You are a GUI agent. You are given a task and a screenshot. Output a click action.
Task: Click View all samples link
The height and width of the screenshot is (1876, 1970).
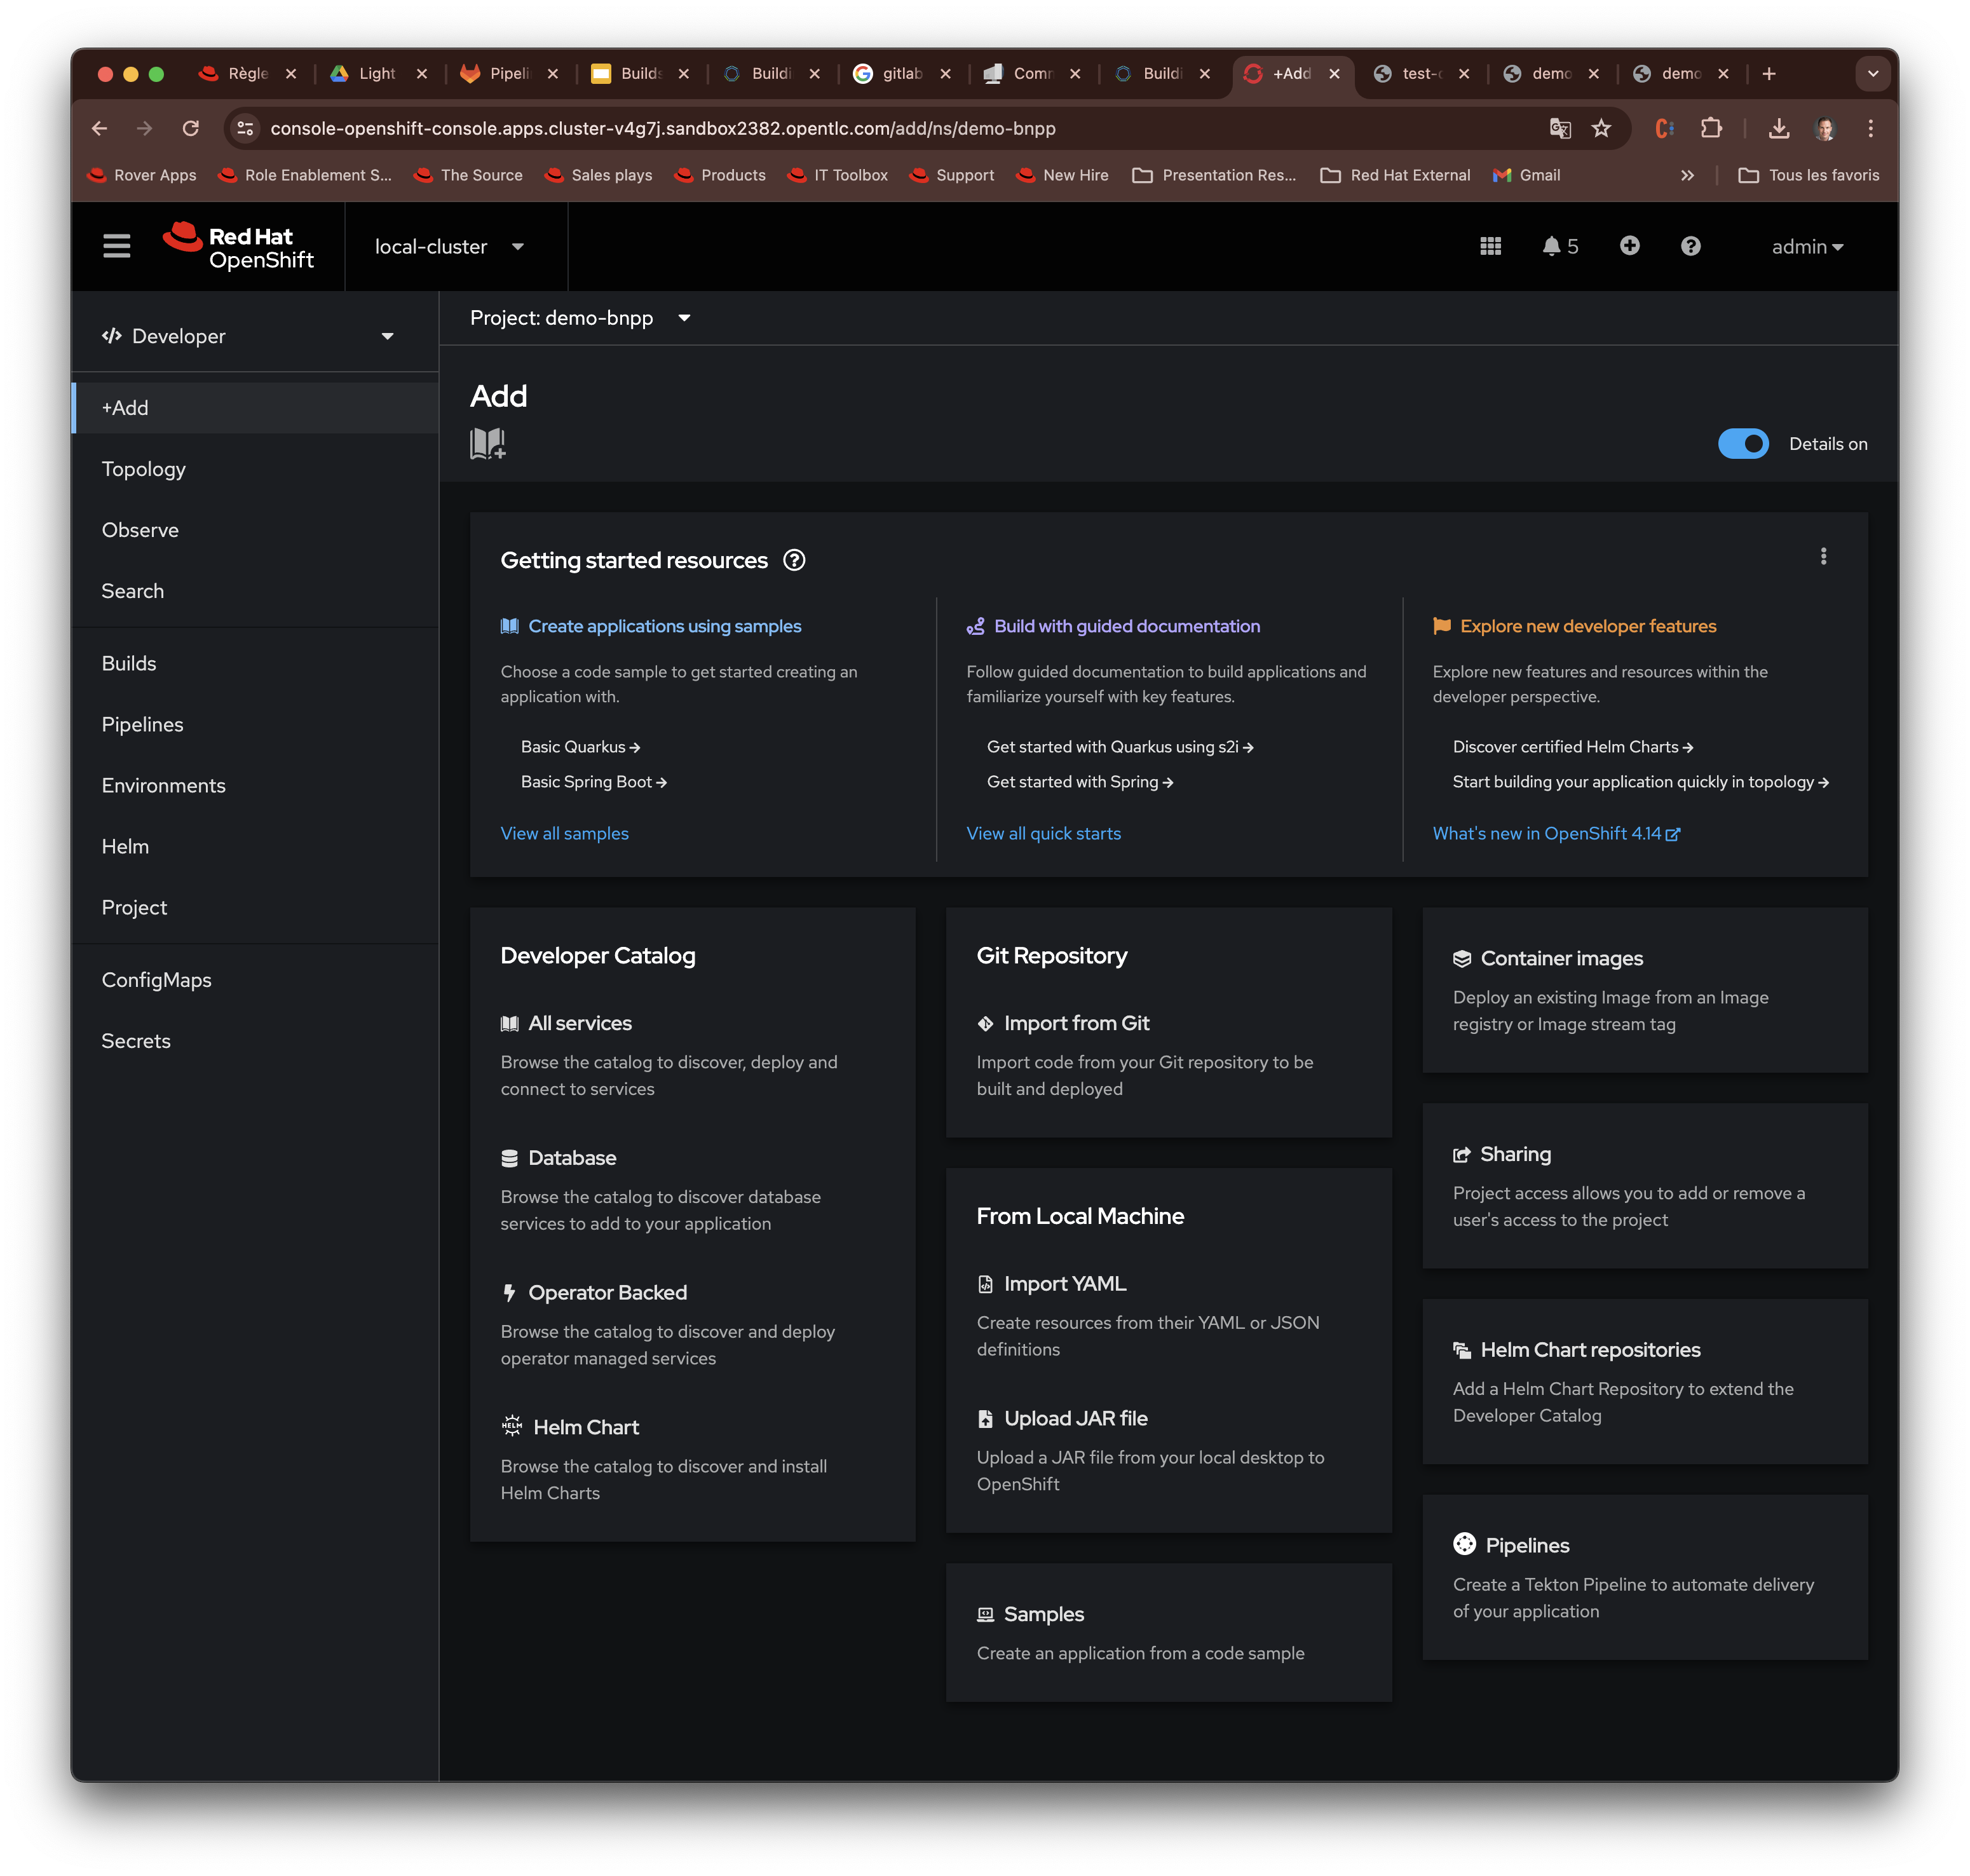[x=564, y=833]
